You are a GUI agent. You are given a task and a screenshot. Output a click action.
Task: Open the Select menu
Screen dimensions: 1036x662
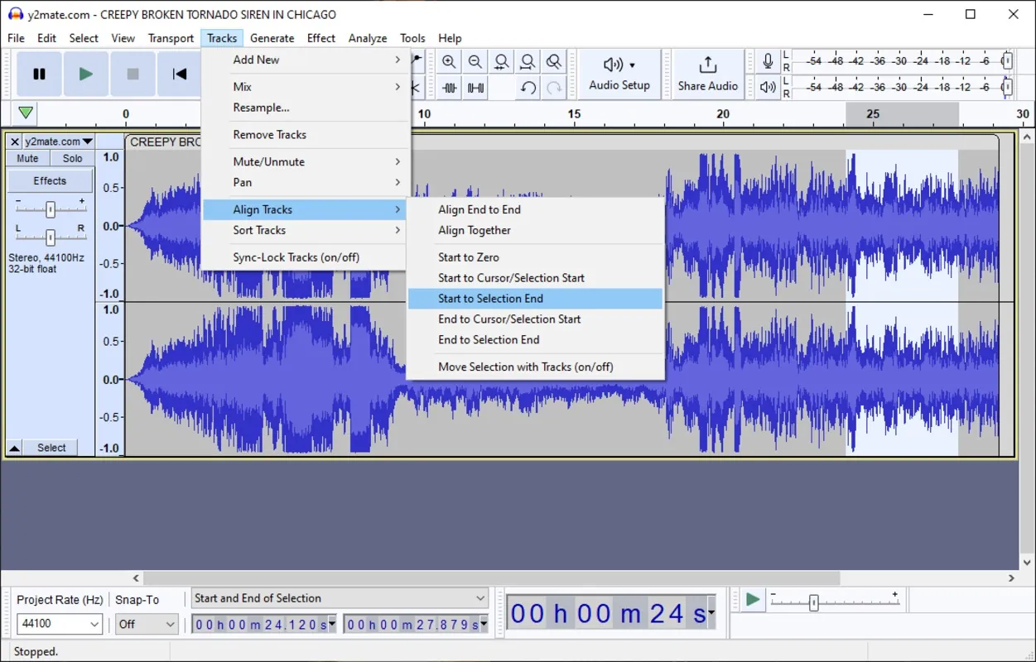[x=84, y=38]
